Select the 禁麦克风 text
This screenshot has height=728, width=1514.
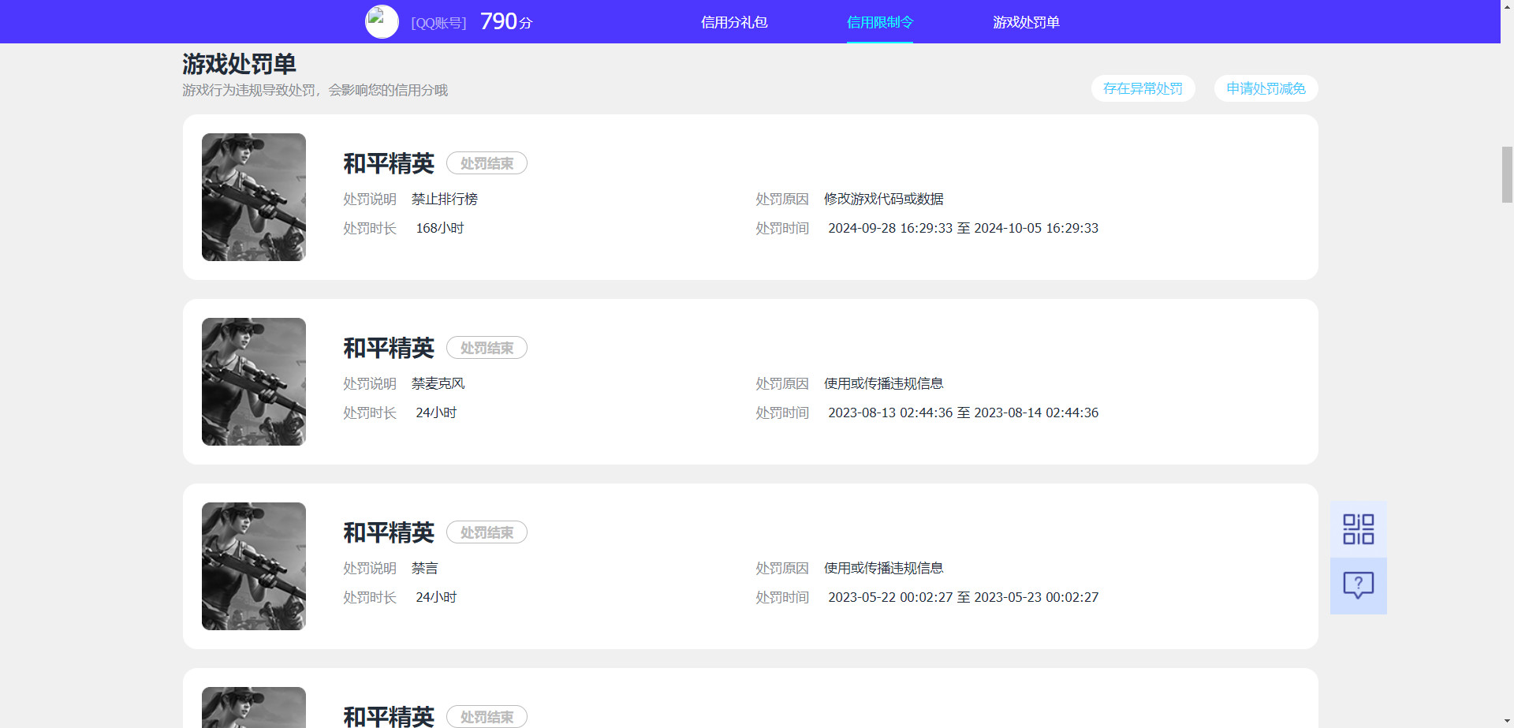coord(438,383)
